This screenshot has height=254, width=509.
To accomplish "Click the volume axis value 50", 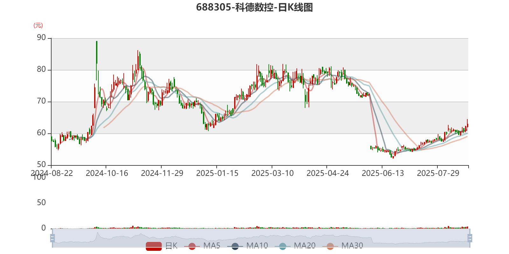I will pos(41,203).
